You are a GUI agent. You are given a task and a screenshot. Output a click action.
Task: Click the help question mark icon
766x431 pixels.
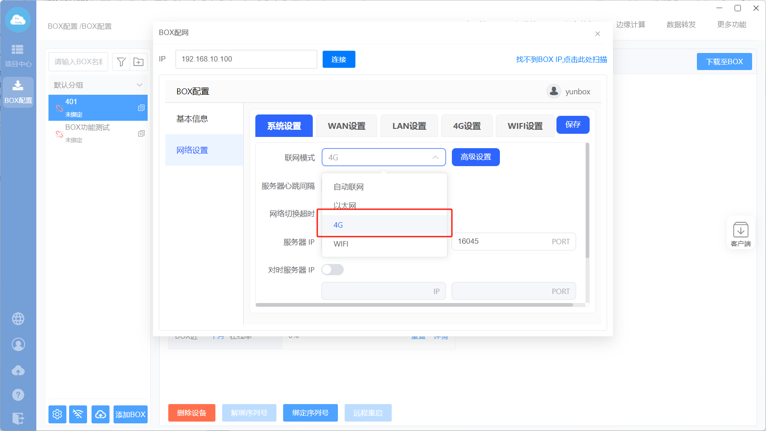[18, 395]
